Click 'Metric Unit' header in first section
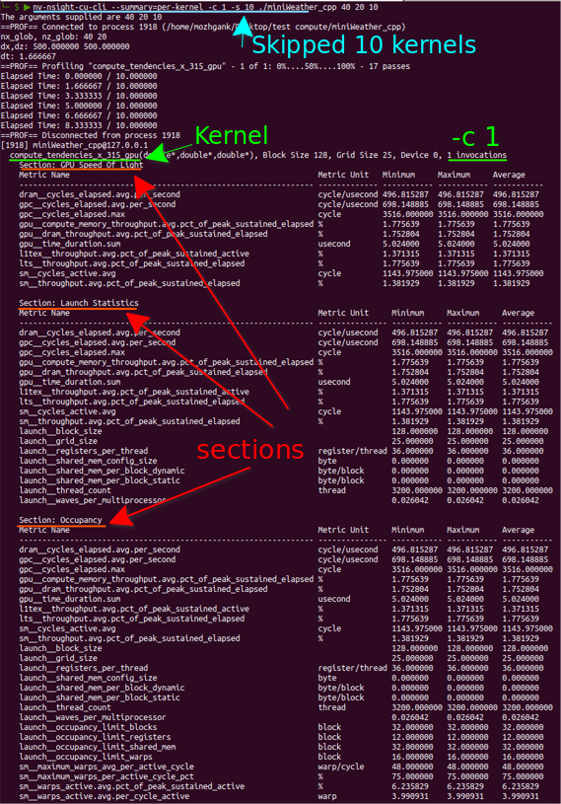Image resolution: width=561 pixels, height=804 pixels. point(343,175)
